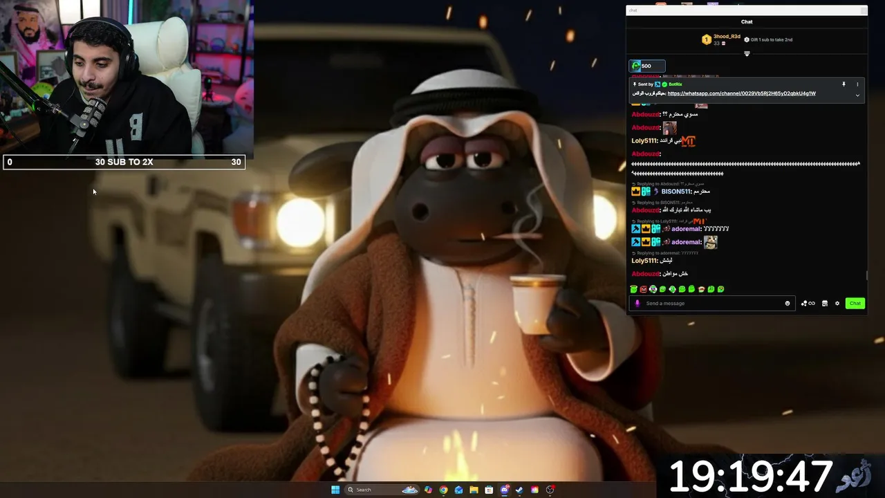
Task: Click the chat window scrollbar handle
Action: coord(866,275)
